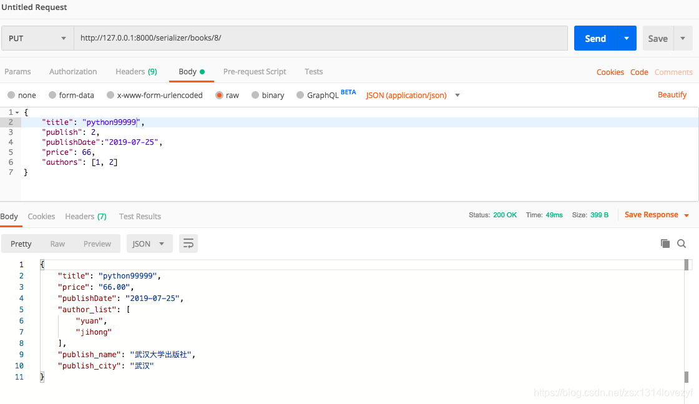Click the response viewer vertical scrollbar

tap(687, 320)
